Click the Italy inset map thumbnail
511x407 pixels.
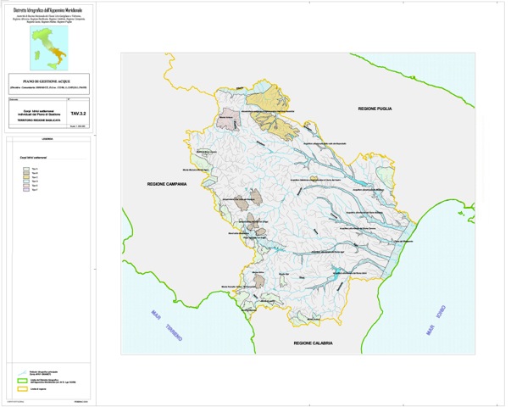(48, 47)
